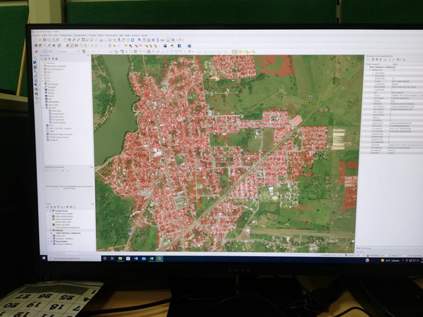The height and width of the screenshot is (317, 423).
Task: Select PostGIS entry in Browser tree
Action: tap(50, 90)
